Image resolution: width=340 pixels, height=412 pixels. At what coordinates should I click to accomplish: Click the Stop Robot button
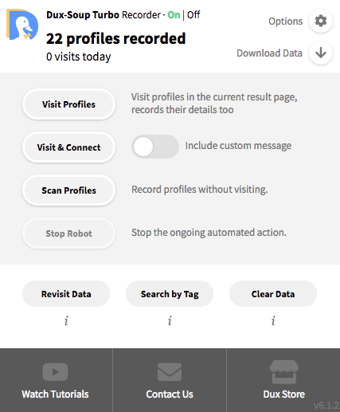68,233
